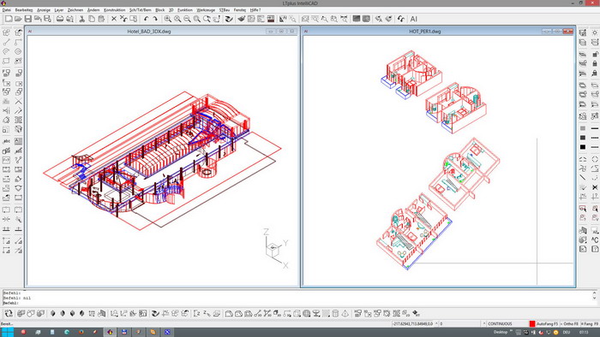Click the abc text tool in left toolbar
This screenshot has height=337, width=600.
click(x=6, y=141)
